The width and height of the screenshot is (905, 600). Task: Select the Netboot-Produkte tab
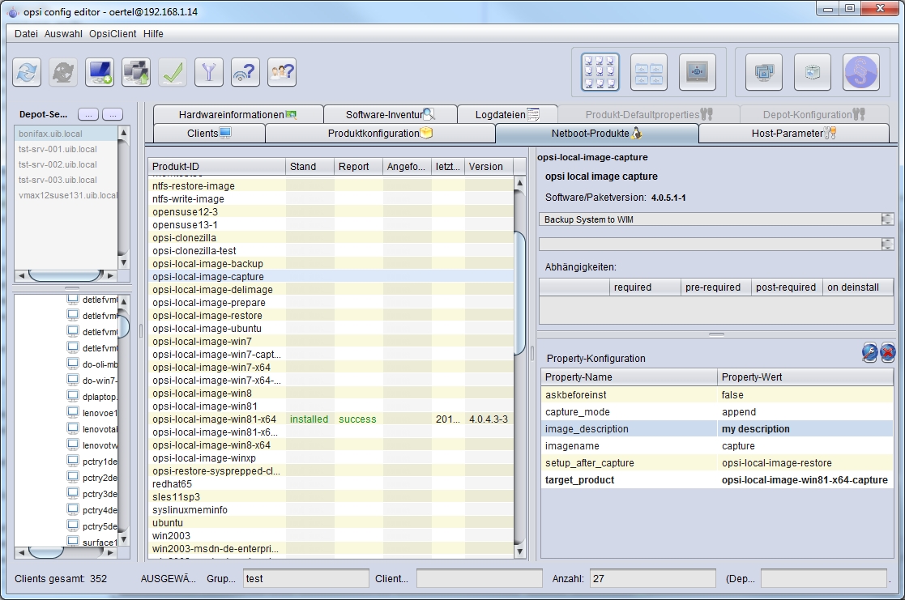click(x=597, y=134)
